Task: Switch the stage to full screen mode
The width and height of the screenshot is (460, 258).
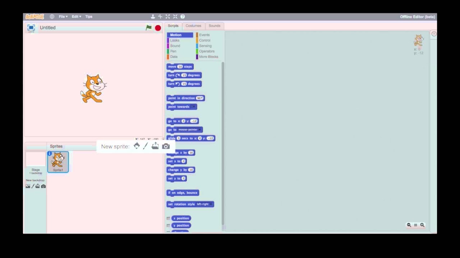Action: (x=31, y=28)
